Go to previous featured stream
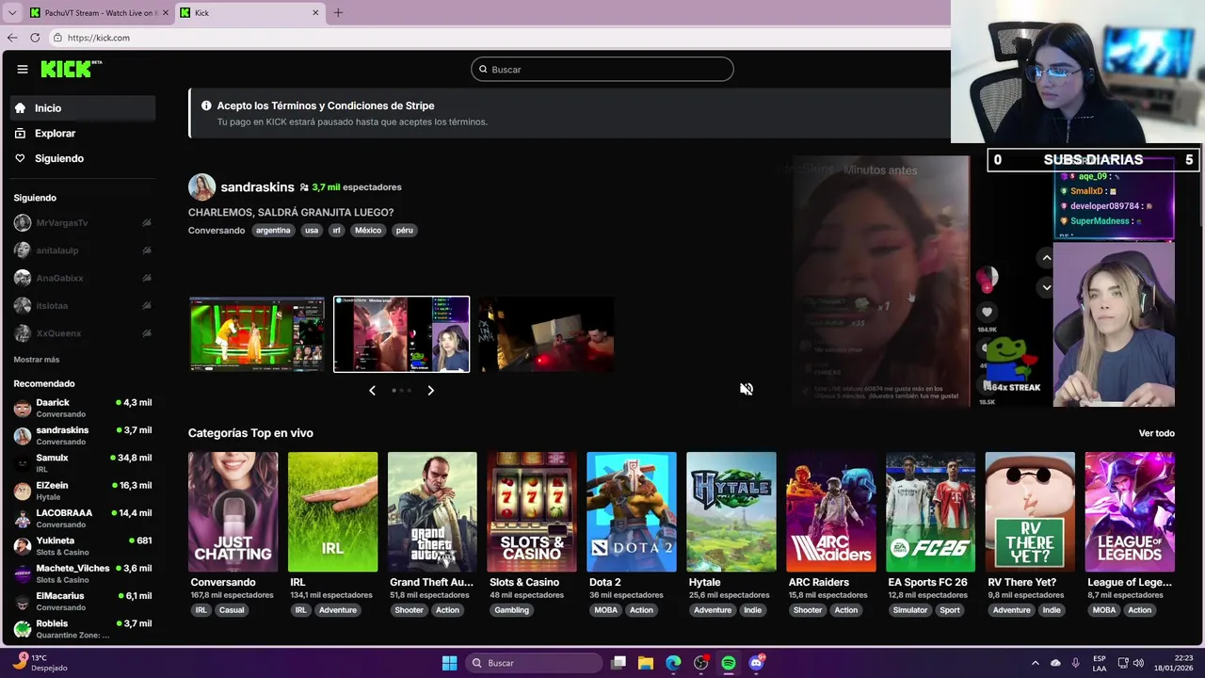The height and width of the screenshot is (678, 1205). pos(372,390)
